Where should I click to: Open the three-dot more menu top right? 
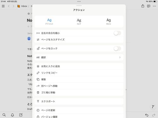[x=155, y=6]
